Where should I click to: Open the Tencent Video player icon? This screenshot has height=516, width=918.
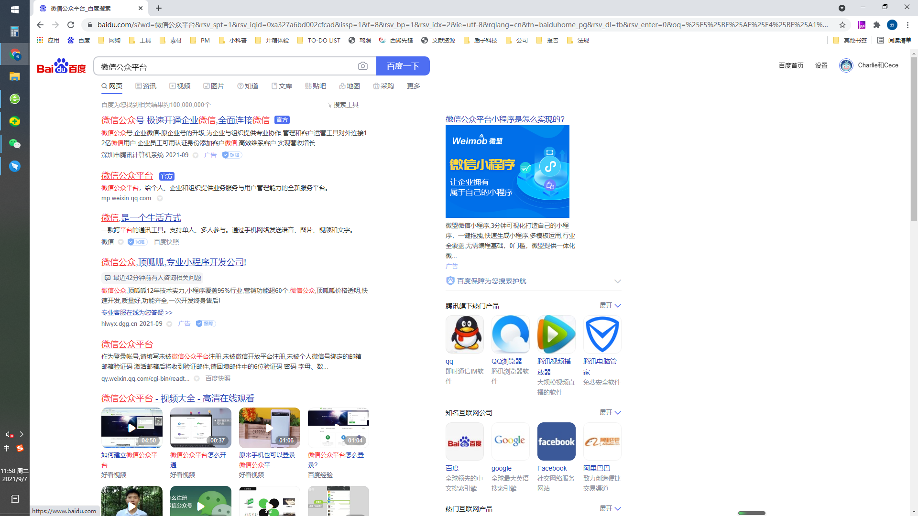(x=556, y=334)
